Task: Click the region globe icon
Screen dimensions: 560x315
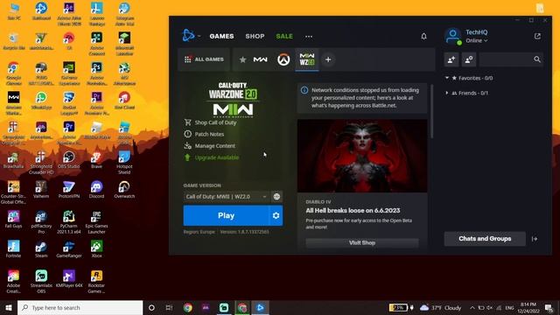Action: (x=276, y=196)
